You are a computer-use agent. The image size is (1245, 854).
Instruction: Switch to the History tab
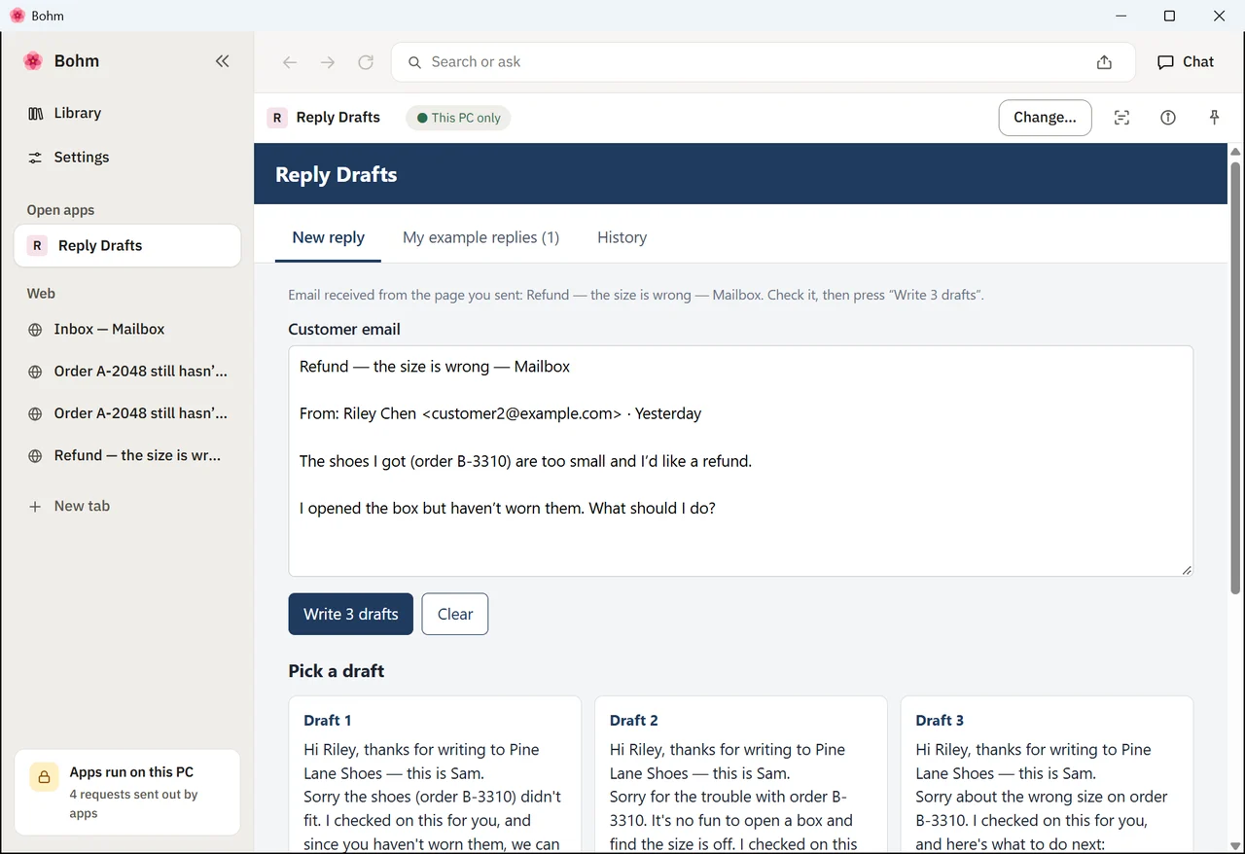622,238
